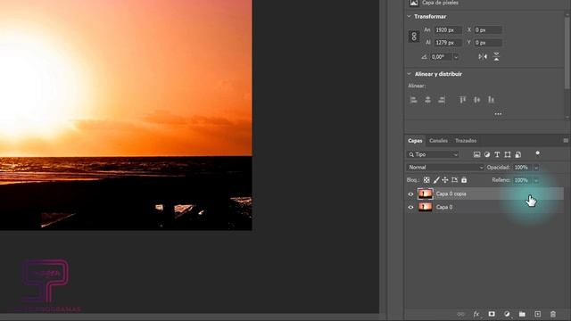Viewport: 571px width, 321px height.
Task: Select Capa 0 copia layer thumbnail
Action: pyautogui.click(x=425, y=194)
